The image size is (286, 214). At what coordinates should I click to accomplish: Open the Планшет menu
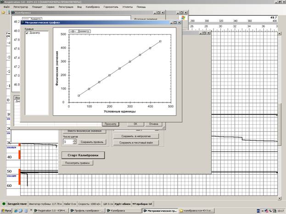(x=37, y=7)
